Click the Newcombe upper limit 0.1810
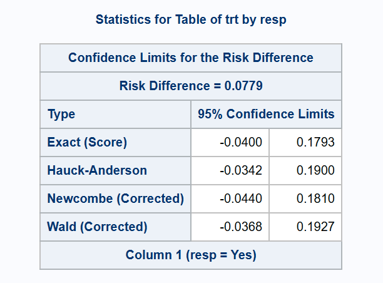Screen dimensions: 383x283 315,199
